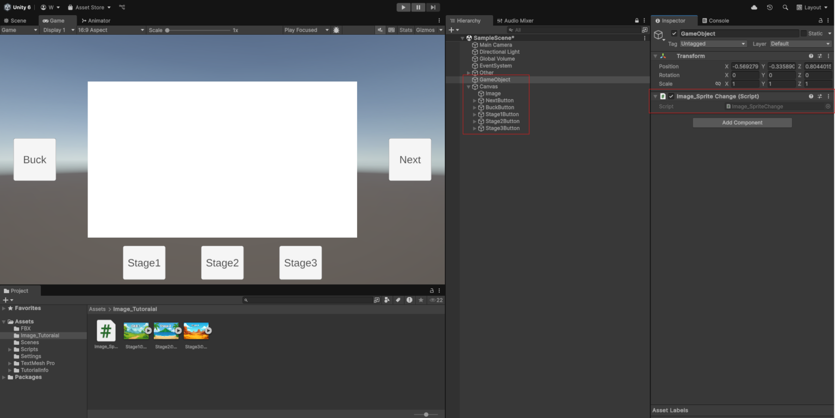Click the hierarchy create plus icon
Viewport: 835px width, 418px height.
coord(451,30)
